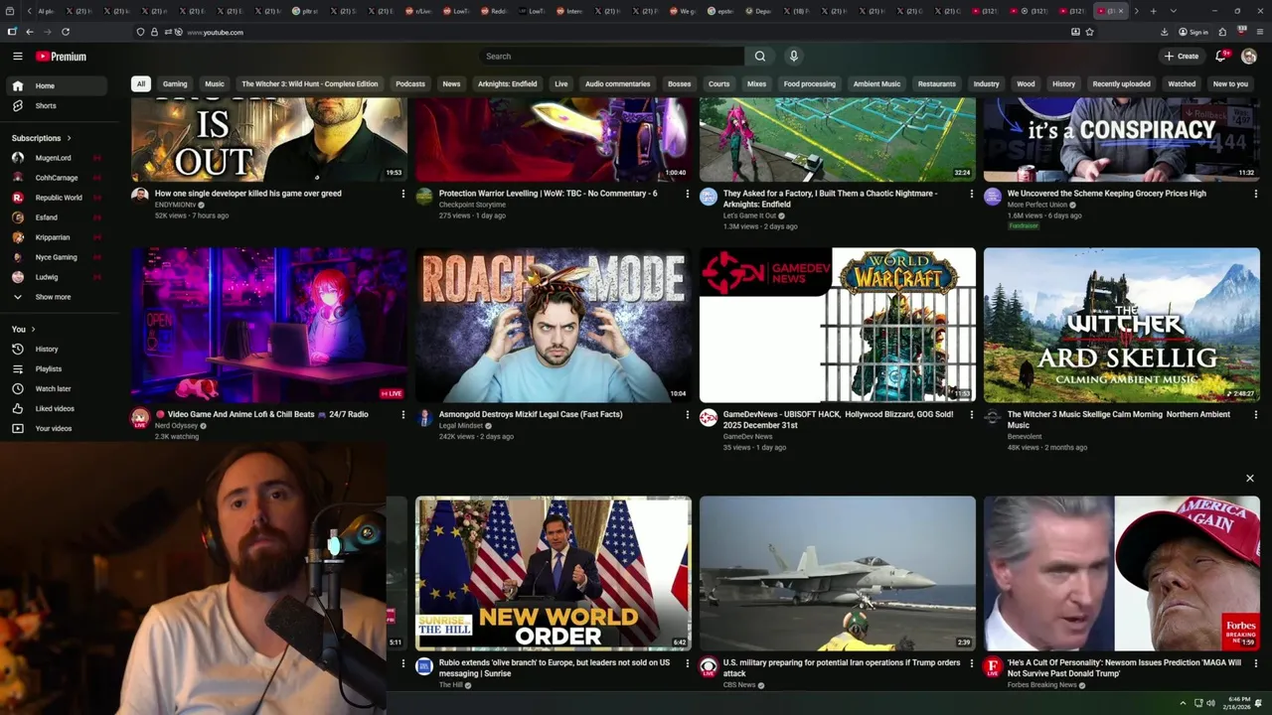The image size is (1272, 715).
Task: Click the search magnifier button
Action: [x=760, y=57]
